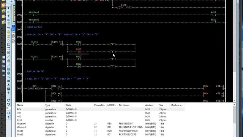Select the YLed2 digital out row

pyautogui.click(x=100, y=134)
